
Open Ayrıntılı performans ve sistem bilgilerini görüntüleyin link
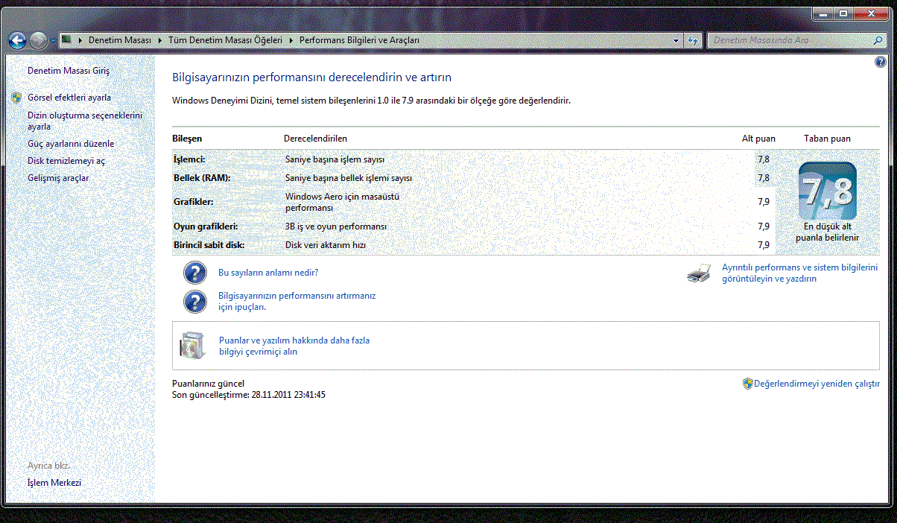pyautogui.click(x=800, y=273)
